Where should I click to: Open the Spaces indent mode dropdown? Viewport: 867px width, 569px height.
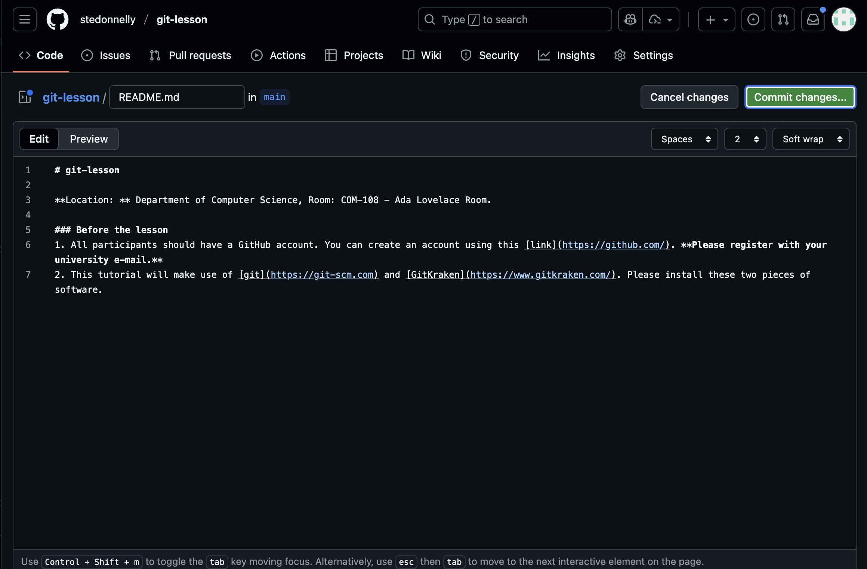(x=684, y=139)
